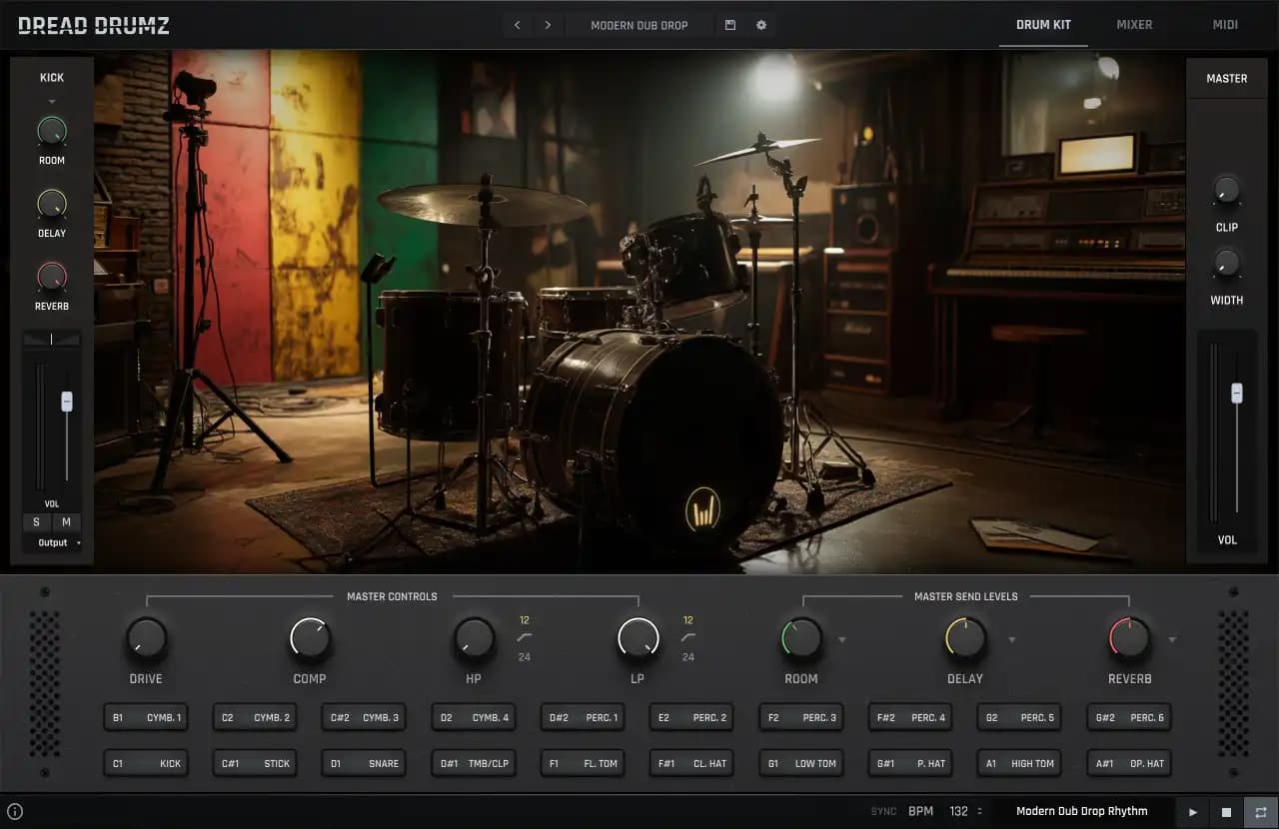Select the 12 dB slope for HP filter

click(525, 620)
